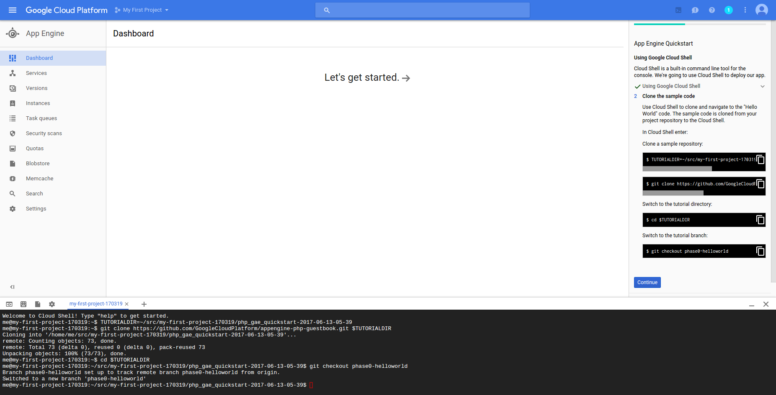The image size is (776, 395).
Task: Click the App Engine Quickstart title
Action: click(x=663, y=44)
